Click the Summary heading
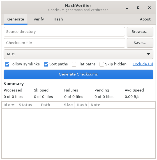This screenshot has height=160, width=157. coord(14,84)
